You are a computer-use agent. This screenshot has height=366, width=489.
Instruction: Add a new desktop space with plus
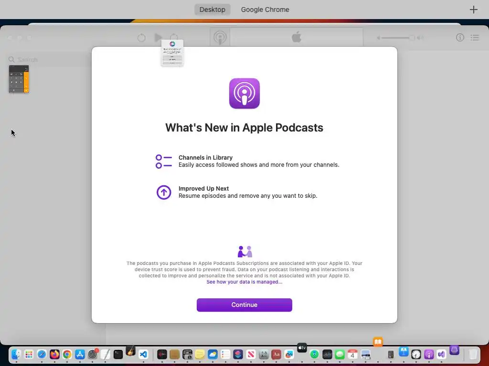[x=473, y=10]
